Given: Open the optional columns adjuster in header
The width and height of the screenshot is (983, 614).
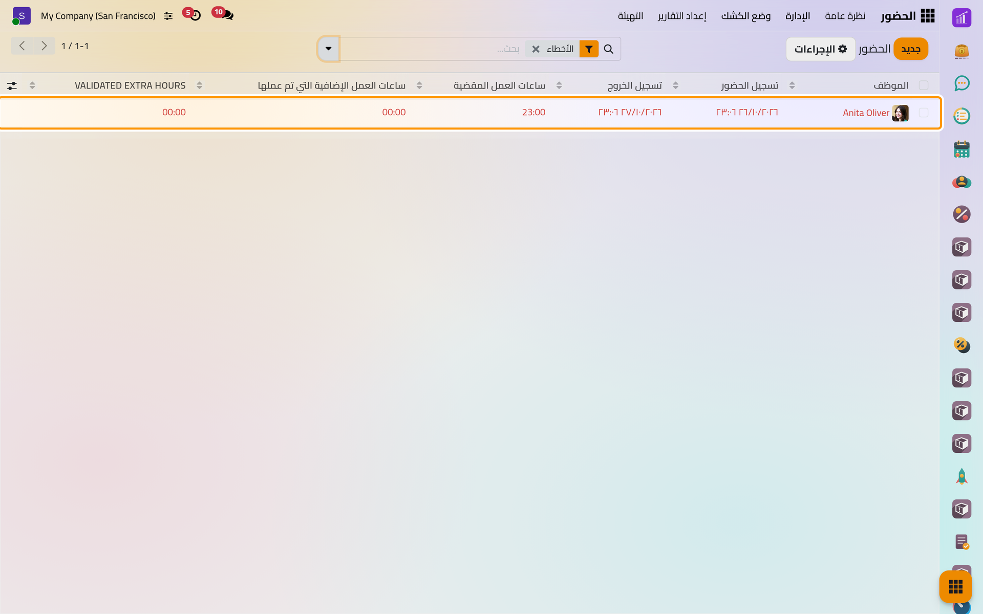Looking at the screenshot, I should 12,85.
